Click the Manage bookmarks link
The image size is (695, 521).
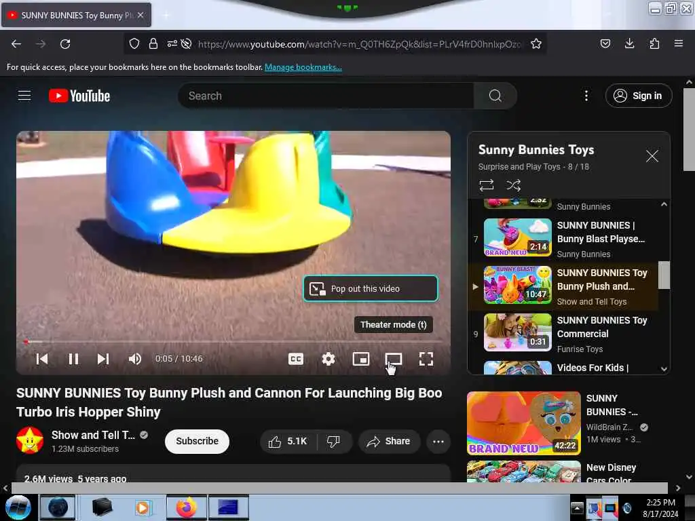coord(303,67)
